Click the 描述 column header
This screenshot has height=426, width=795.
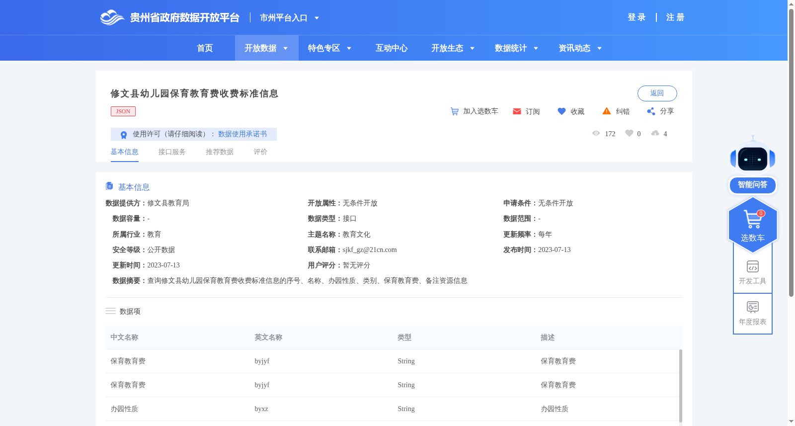tap(548, 338)
